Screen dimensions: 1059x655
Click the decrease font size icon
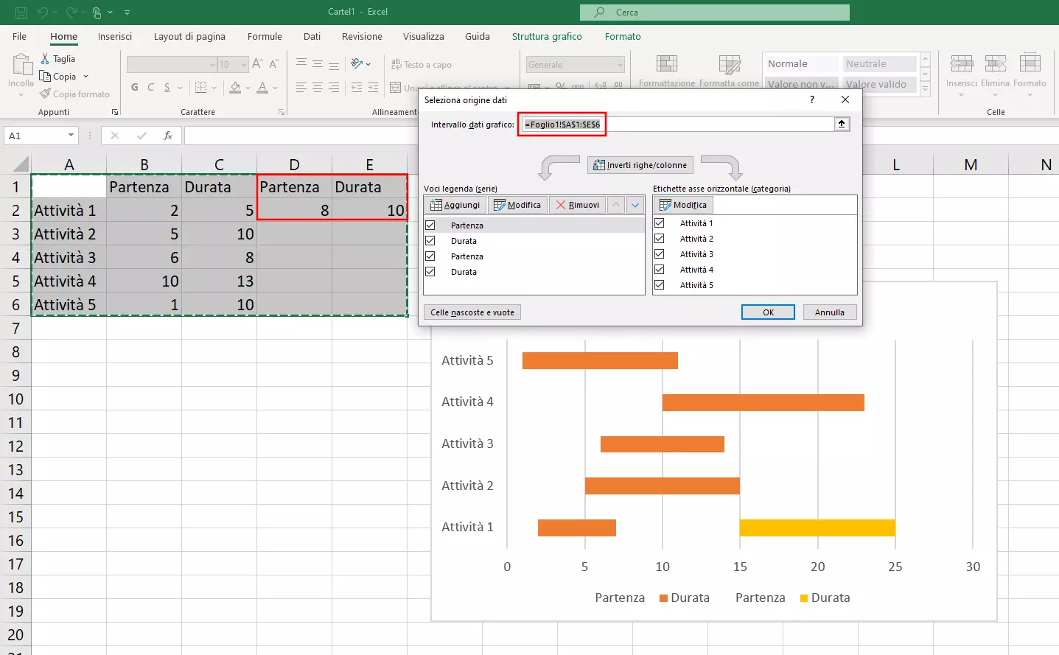(x=273, y=64)
